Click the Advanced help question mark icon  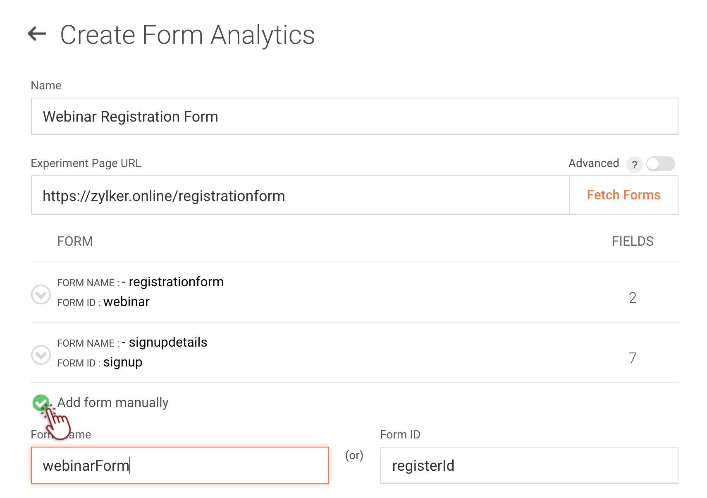[x=634, y=165]
